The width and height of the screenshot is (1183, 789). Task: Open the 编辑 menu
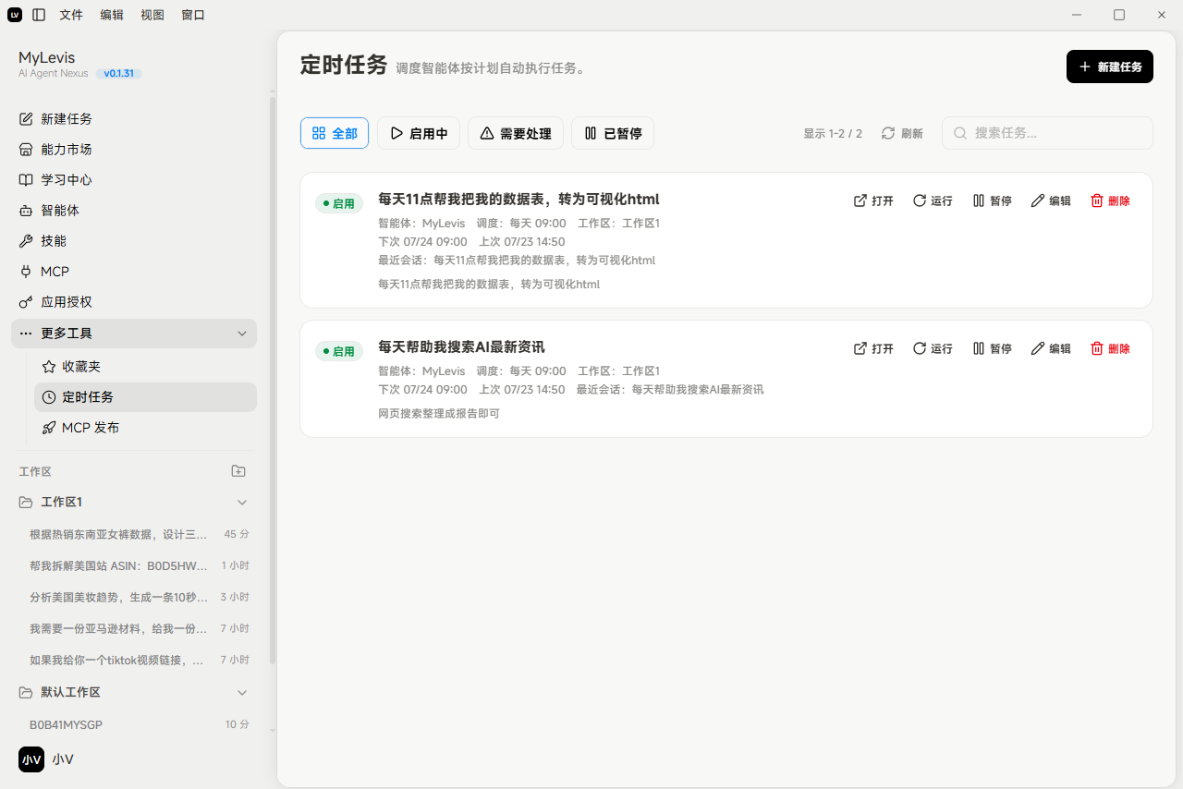tap(112, 15)
